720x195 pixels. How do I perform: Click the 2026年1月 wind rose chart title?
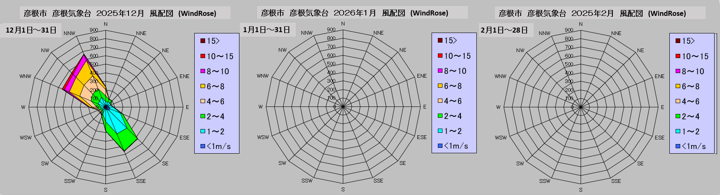click(355, 13)
